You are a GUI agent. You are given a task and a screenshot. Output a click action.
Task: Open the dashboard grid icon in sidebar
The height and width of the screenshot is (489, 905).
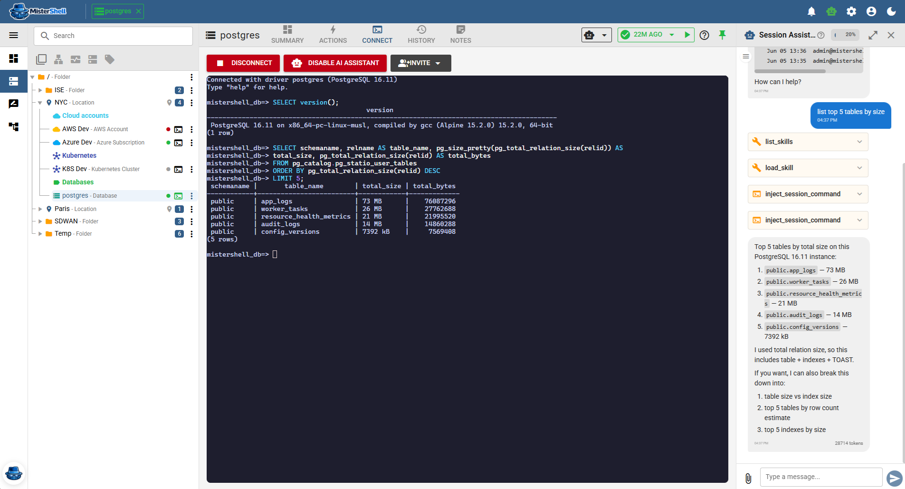tap(14, 58)
